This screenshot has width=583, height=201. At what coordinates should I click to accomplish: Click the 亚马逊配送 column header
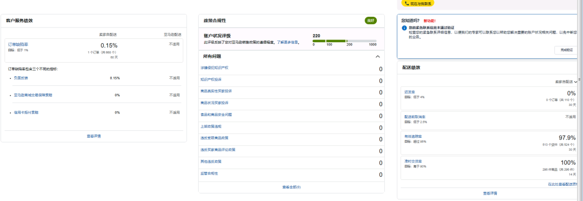point(173,35)
